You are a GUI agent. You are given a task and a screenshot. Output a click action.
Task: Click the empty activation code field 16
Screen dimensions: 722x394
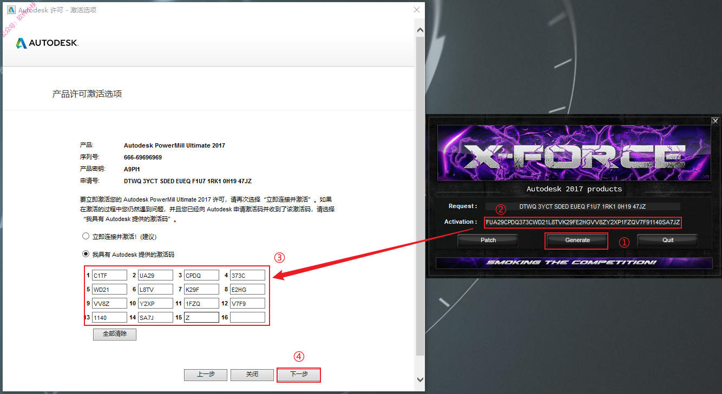click(x=247, y=317)
